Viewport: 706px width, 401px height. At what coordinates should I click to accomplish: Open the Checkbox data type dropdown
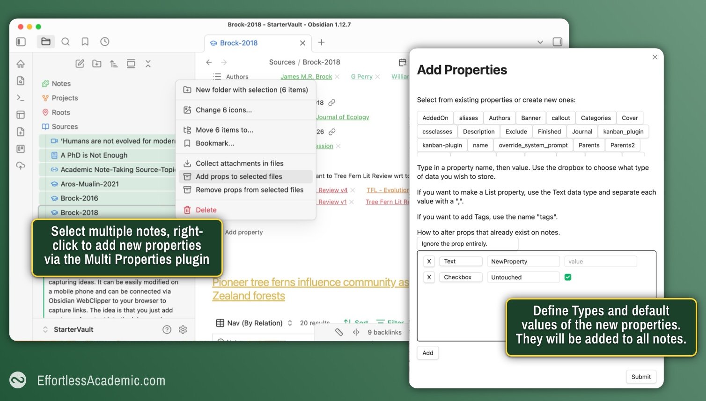pyautogui.click(x=461, y=277)
